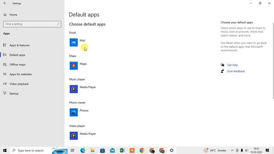Open File Explorer from the taskbar
The width and height of the screenshot is (274, 154).
(x=92, y=150)
